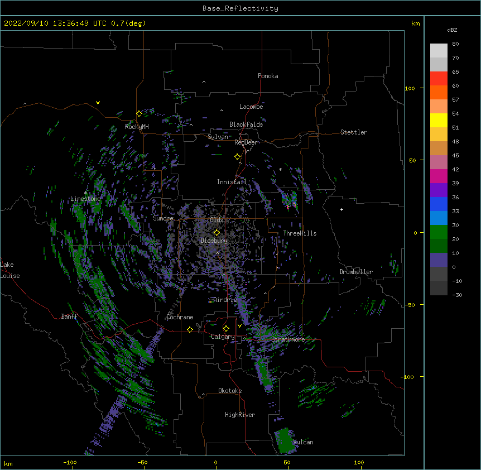The image size is (481, 470).
Task: Click the yellow 54 dBZ legend swatch
Action: coord(439,120)
